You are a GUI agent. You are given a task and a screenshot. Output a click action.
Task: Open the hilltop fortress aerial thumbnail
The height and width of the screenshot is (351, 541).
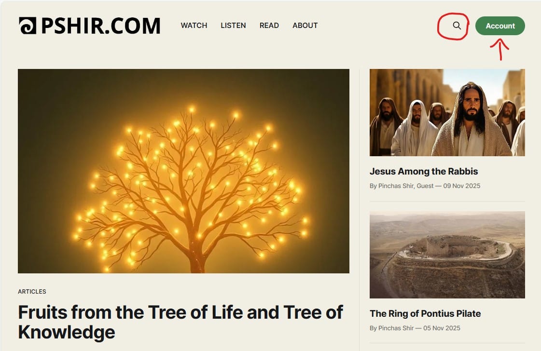tap(447, 255)
